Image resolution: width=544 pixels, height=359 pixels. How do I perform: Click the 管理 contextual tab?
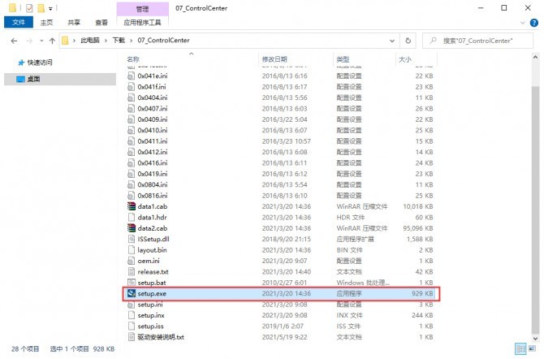coord(143,9)
